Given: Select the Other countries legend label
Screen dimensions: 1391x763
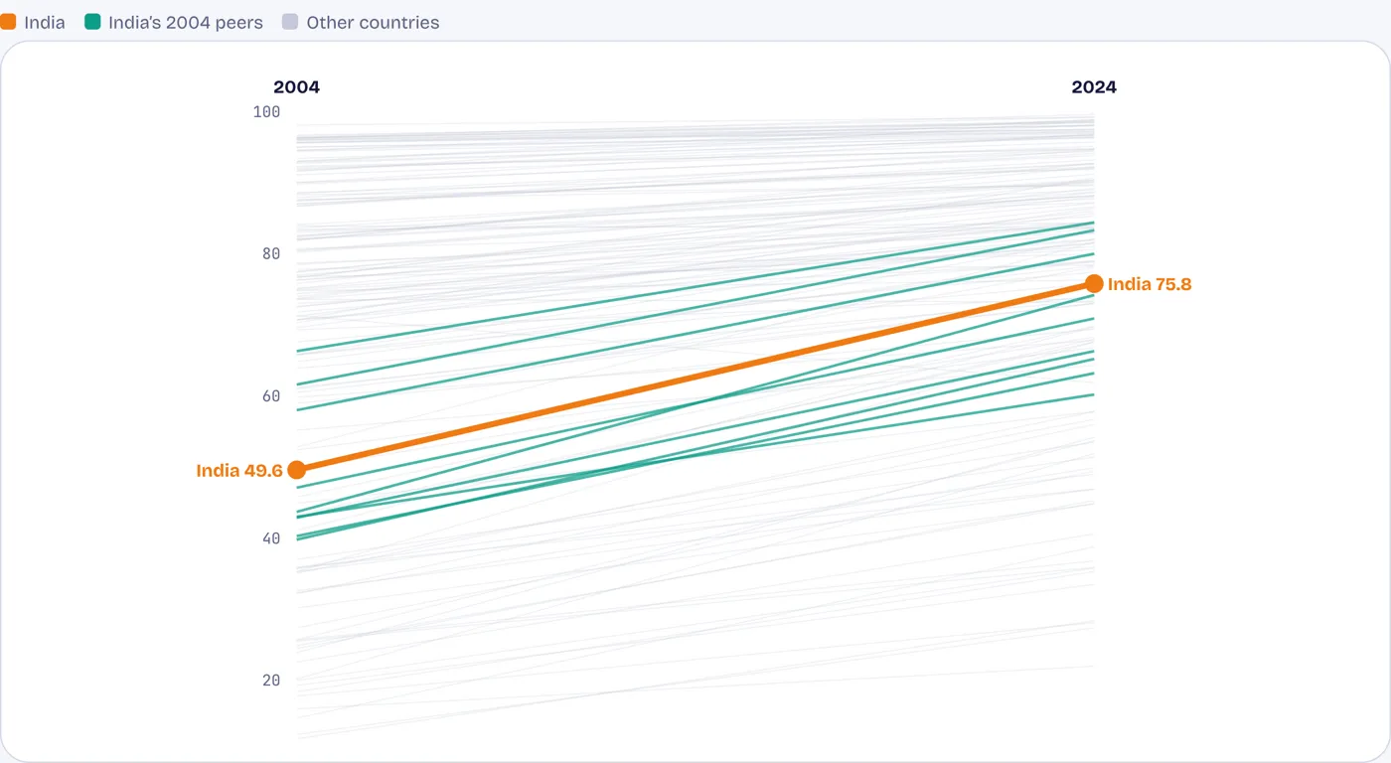Looking at the screenshot, I should click(x=373, y=22).
